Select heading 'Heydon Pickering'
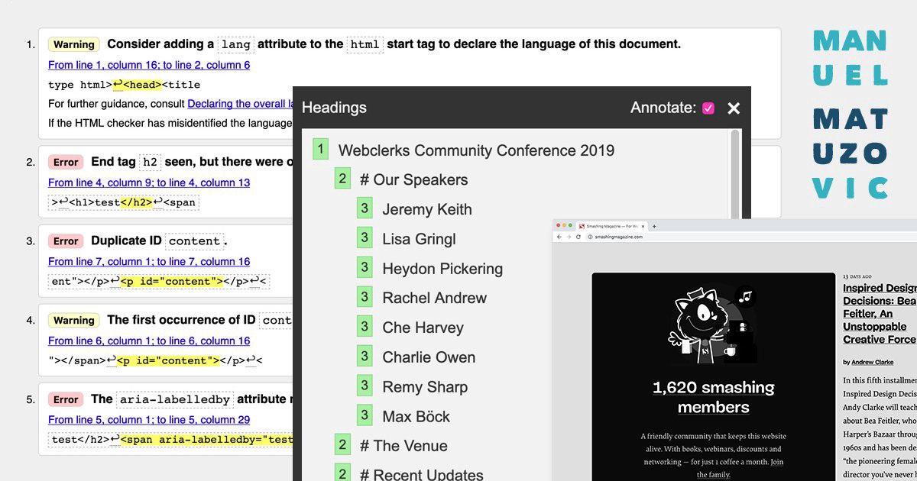The height and width of the screenshot is (481, 917). pos(442,269)
